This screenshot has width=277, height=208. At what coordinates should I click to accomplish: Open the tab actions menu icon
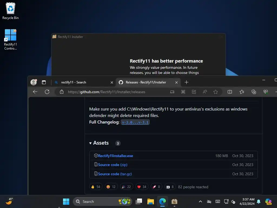44,82
